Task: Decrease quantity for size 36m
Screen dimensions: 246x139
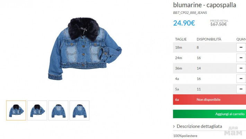Action: point(241,68)
